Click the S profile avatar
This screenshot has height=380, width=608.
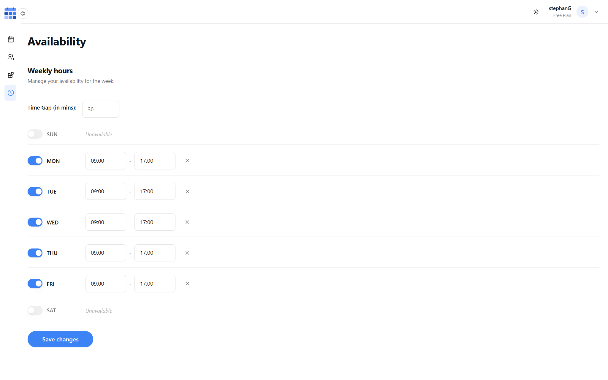click(x=582, y=12)
